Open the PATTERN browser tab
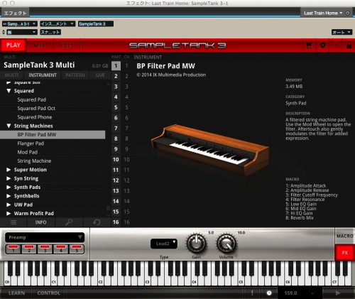The width and height of the screenshot is (355, 299). [x=75, y=75]
